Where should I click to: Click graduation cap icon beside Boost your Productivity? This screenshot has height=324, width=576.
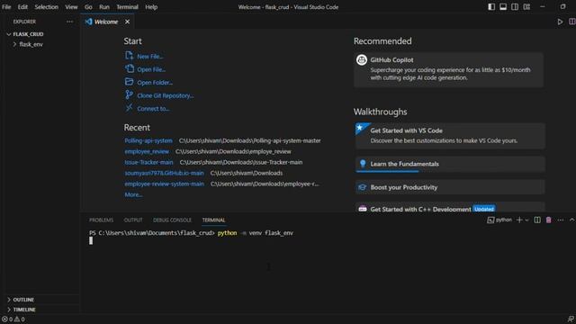pos(362,187)
